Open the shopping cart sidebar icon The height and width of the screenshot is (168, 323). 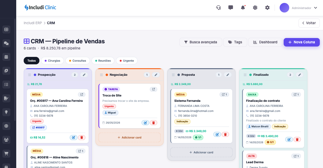pyautogui.click(x=6, y=153)
